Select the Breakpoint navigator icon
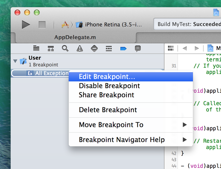221x169 pixels. pos(123,48)
